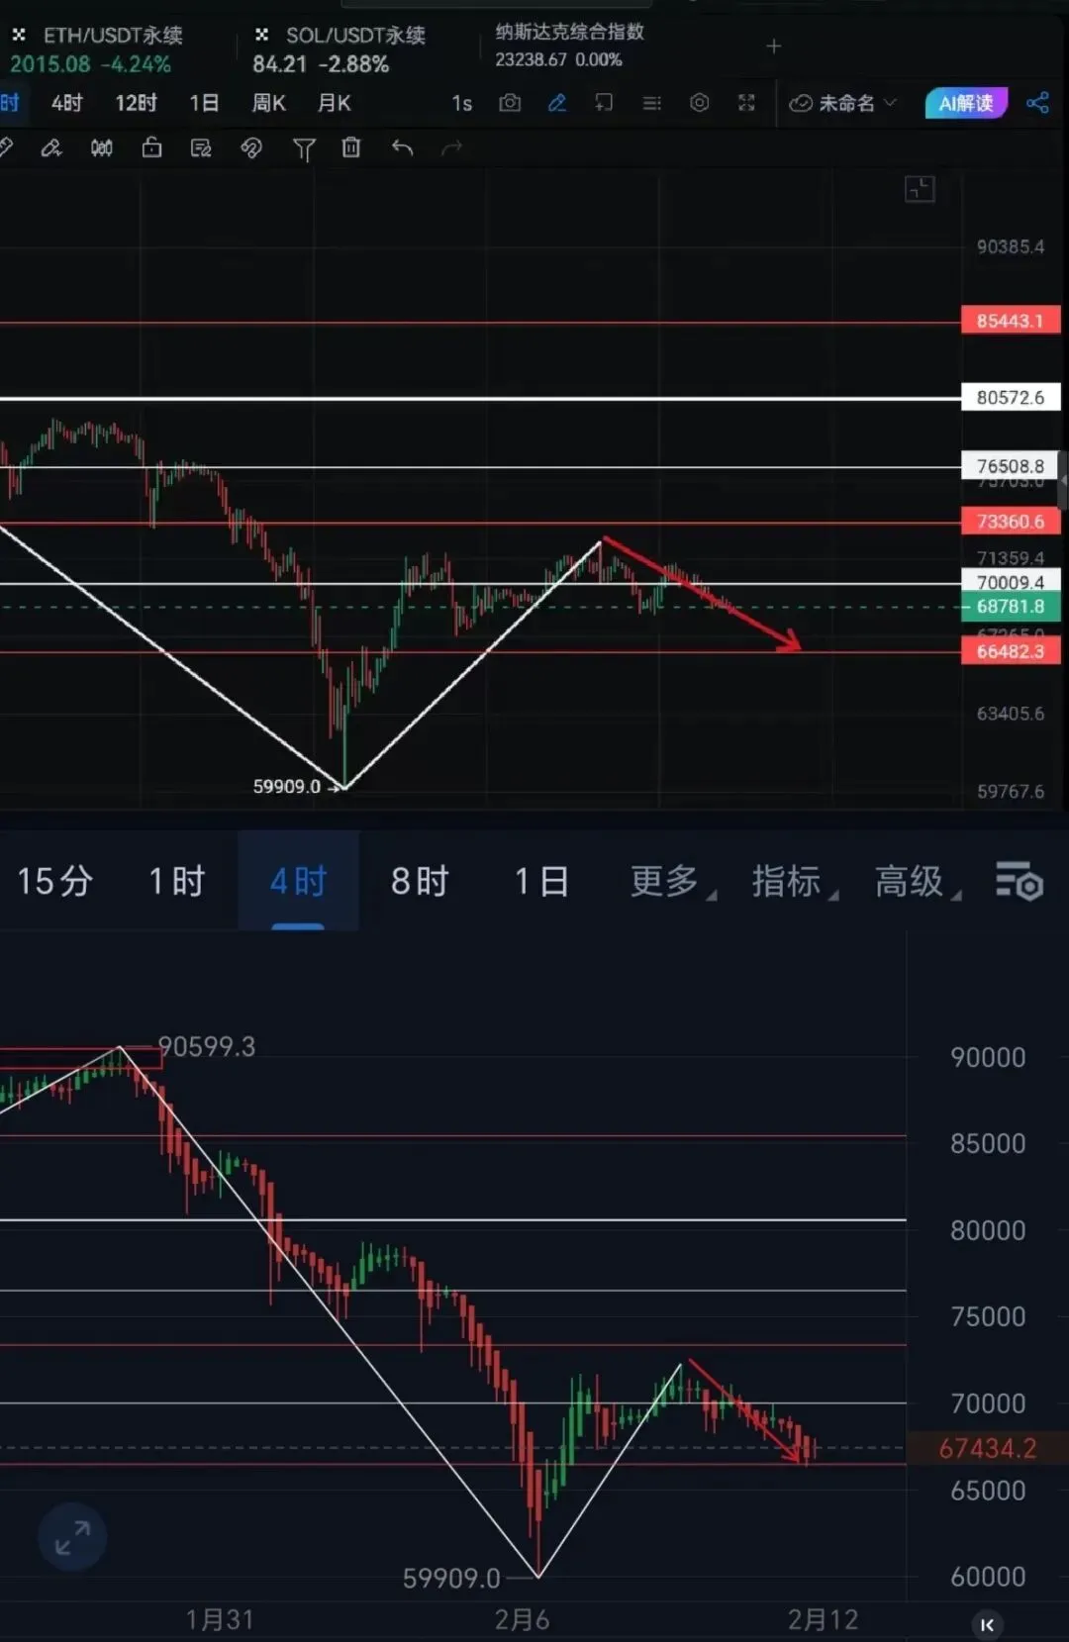
Task: Click the 2月12 date axis label
Action: pos(823,1620)
